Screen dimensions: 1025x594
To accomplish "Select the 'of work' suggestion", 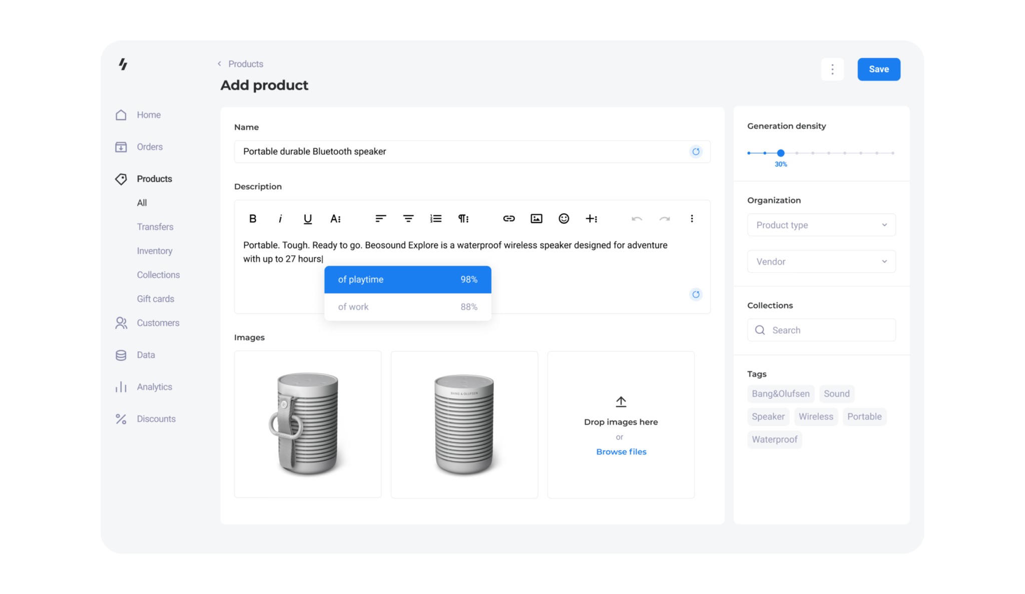I will coord(407,307).
